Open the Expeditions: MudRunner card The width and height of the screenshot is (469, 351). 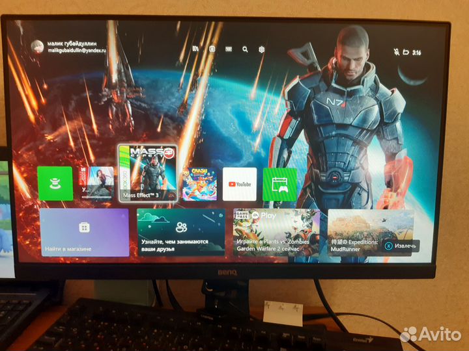(x=371, y=233)
